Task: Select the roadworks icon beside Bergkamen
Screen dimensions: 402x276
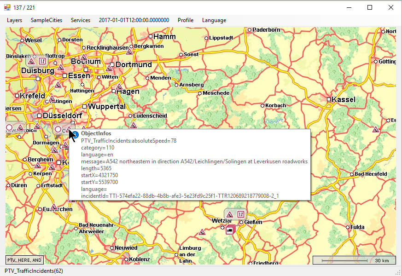Action: 130,52
